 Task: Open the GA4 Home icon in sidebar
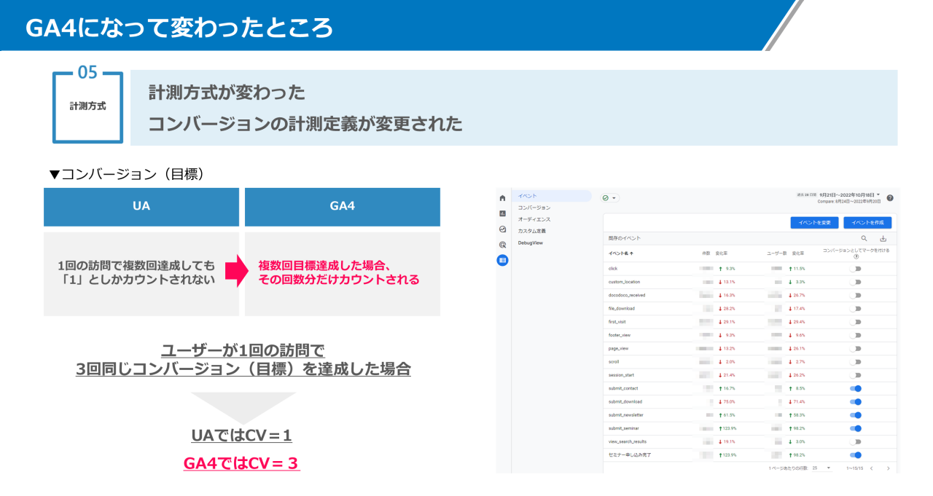tap(503, 198)
